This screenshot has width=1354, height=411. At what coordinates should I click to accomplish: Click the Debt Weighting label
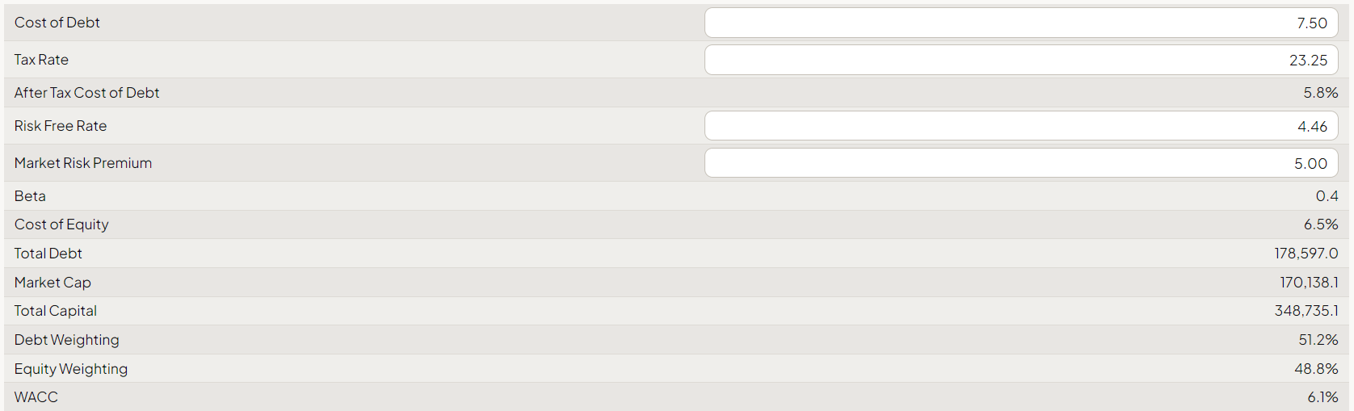(x=66, y=340)
